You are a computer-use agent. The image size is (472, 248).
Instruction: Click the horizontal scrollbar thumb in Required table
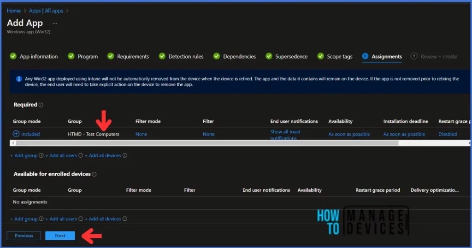207,143
